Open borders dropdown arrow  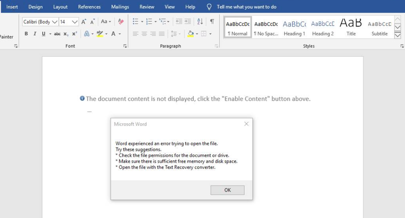coord(210,34)
